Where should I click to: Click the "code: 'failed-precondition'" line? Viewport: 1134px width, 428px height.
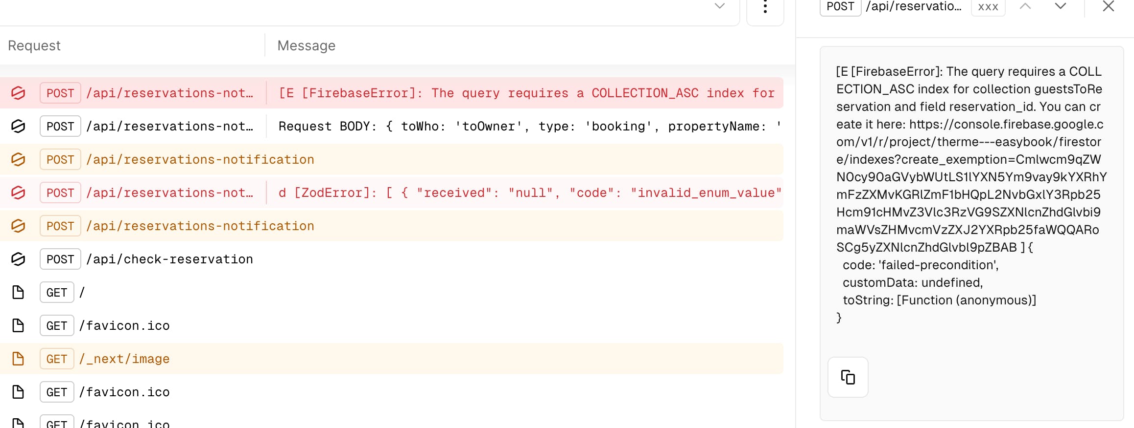click(x=921, y=265)
